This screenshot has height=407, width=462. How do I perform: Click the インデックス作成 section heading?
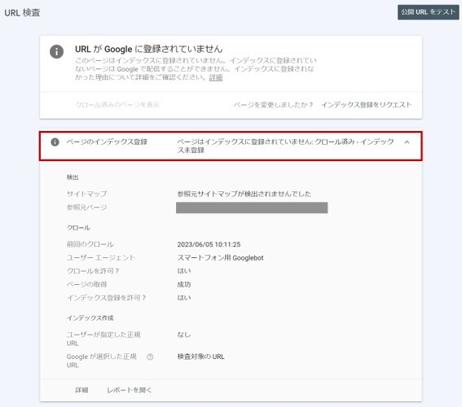click(x=90, y=318)
